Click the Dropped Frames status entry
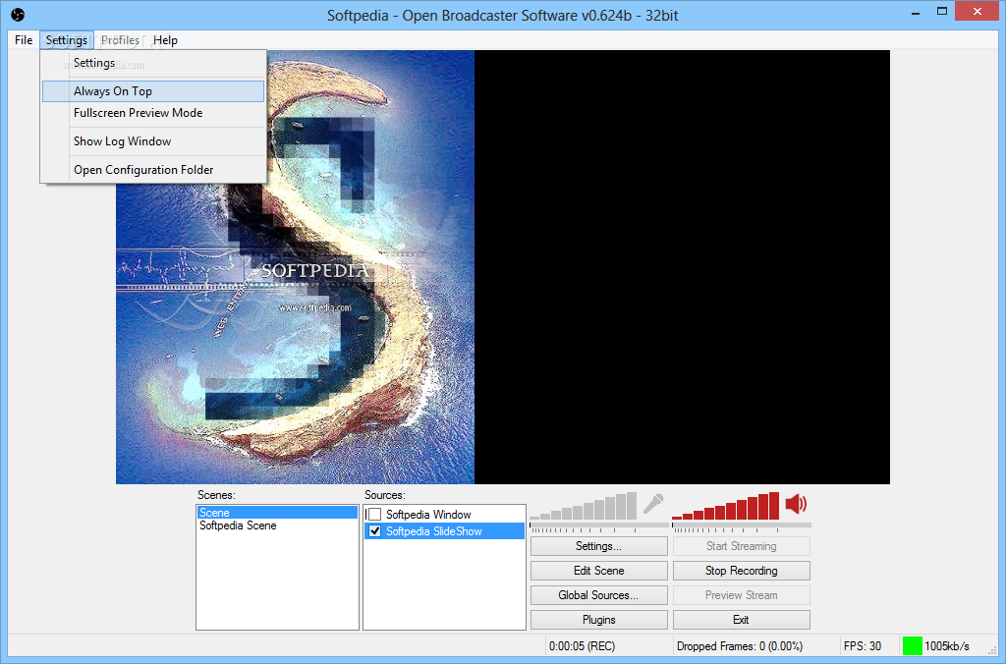The width and height of the screenshot is (1006, 664). point(740,646)
